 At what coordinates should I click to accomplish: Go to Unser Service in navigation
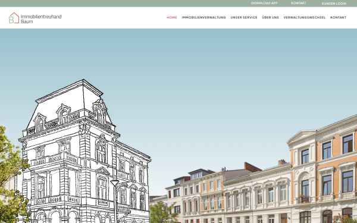(244, 17)
